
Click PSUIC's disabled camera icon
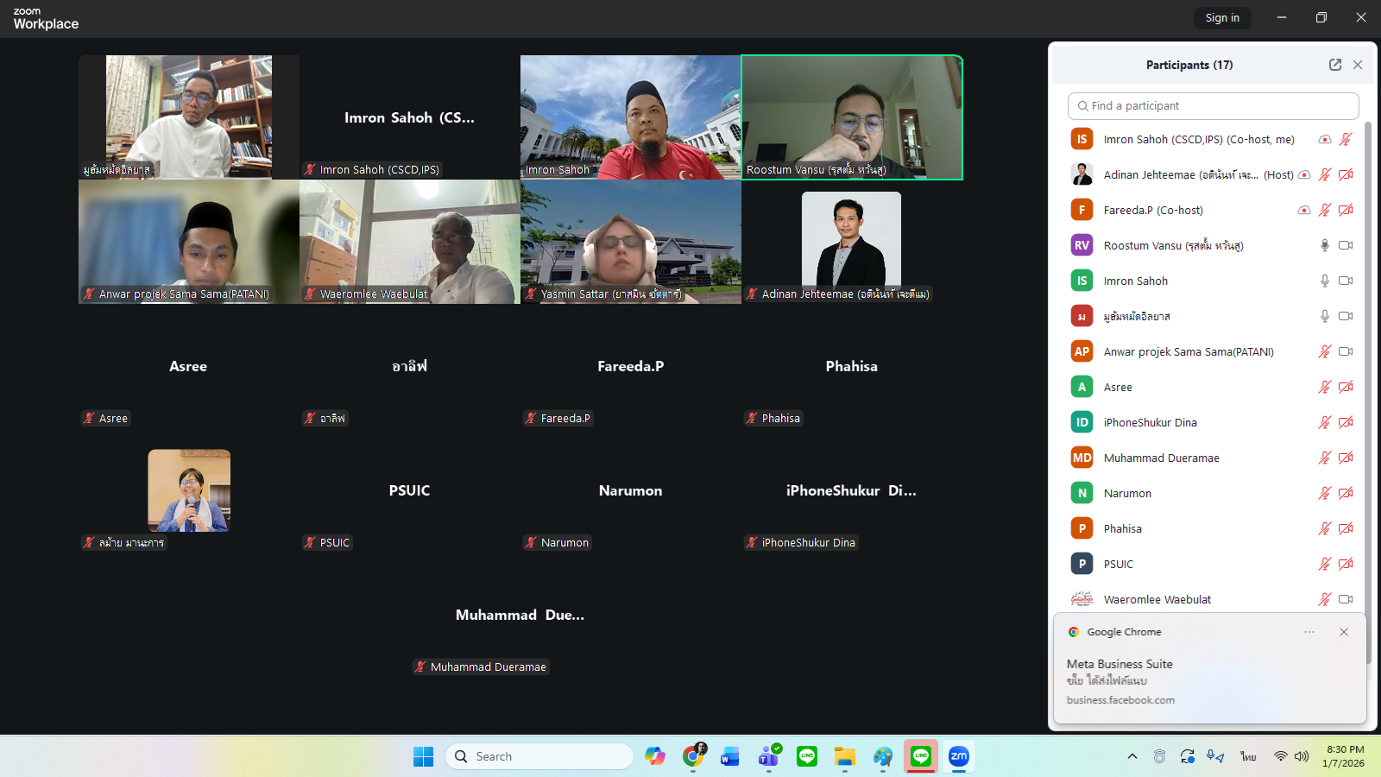coord(1345,564)
